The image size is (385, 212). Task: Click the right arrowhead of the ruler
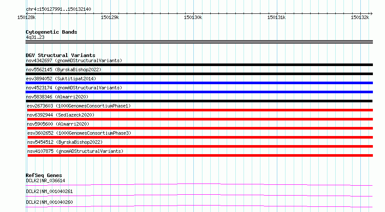click(371, 13)
